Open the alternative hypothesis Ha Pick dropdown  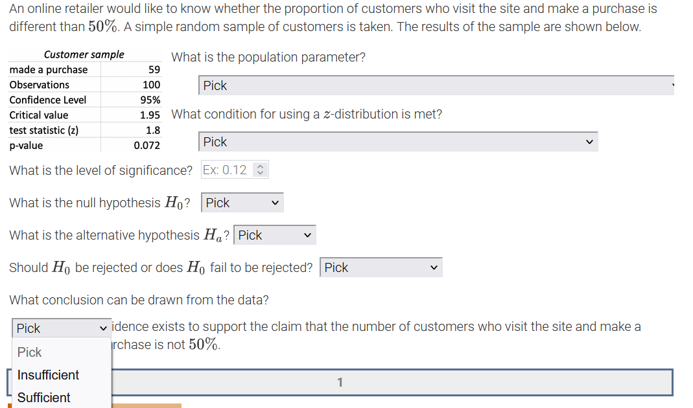point(275,234)
